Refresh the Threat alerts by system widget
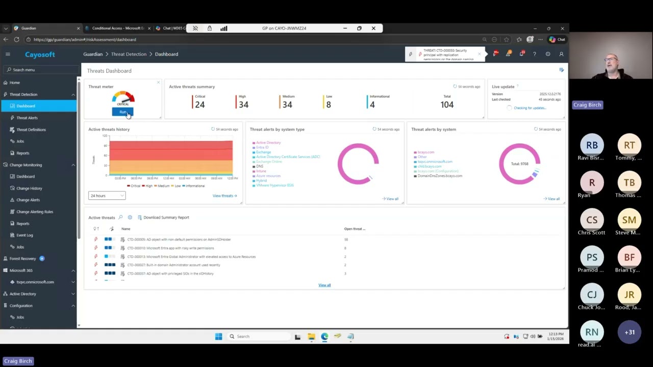The width and height of the screenshot is (653, 367). (536, 129)
